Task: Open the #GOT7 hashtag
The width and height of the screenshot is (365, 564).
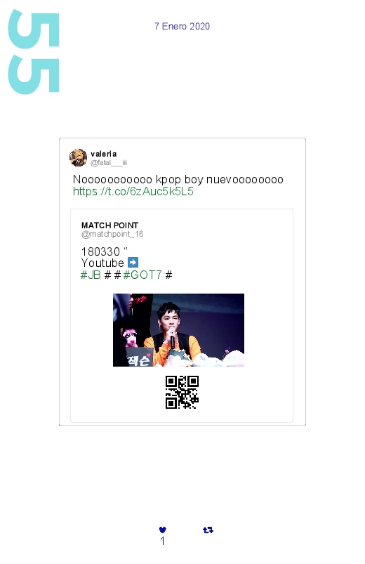Action: (x=142, y=275)
